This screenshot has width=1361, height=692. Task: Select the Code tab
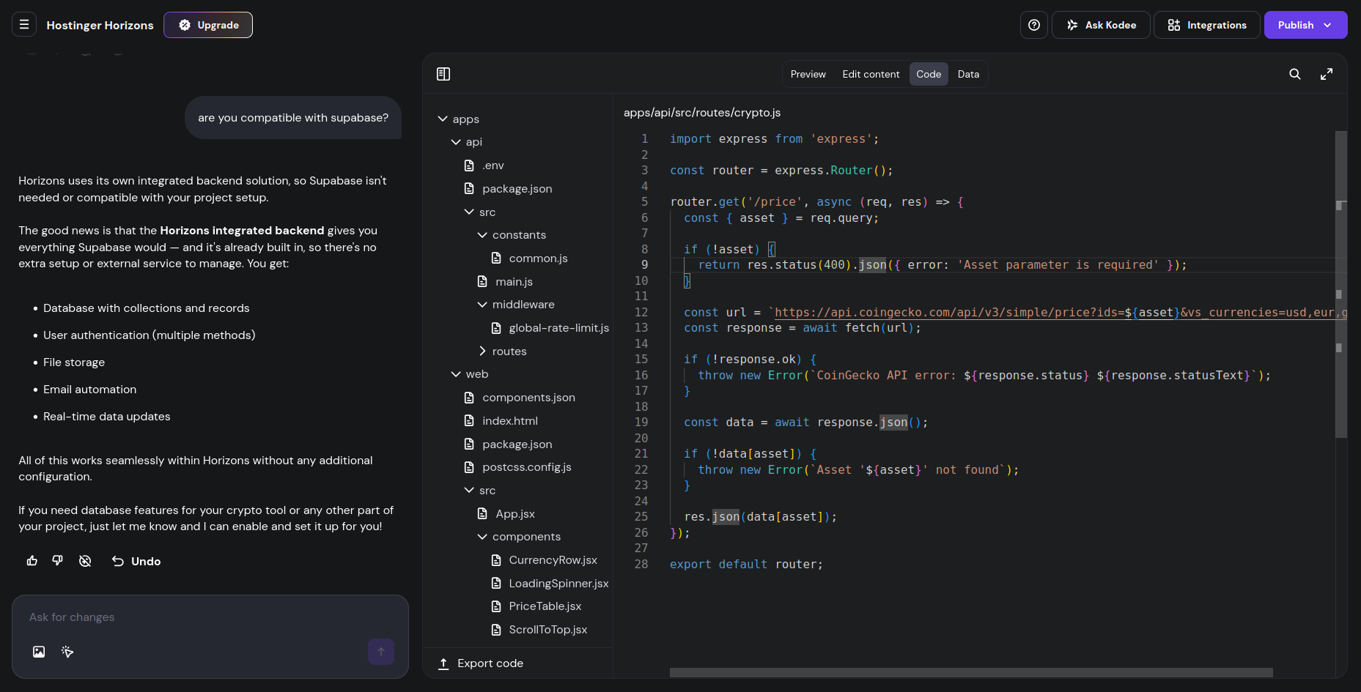coord(929,74)
